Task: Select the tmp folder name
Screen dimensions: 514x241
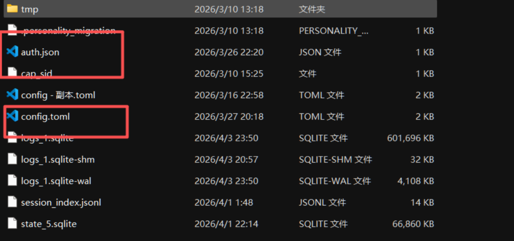Action: tap(30, 9)
